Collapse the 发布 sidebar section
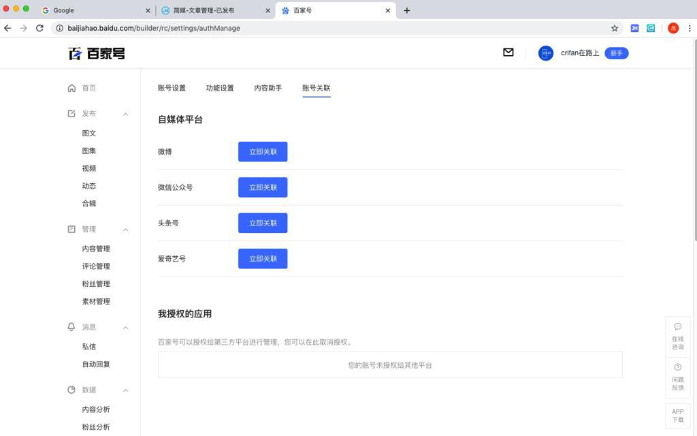The image size is (697, 436). (125, 114)
